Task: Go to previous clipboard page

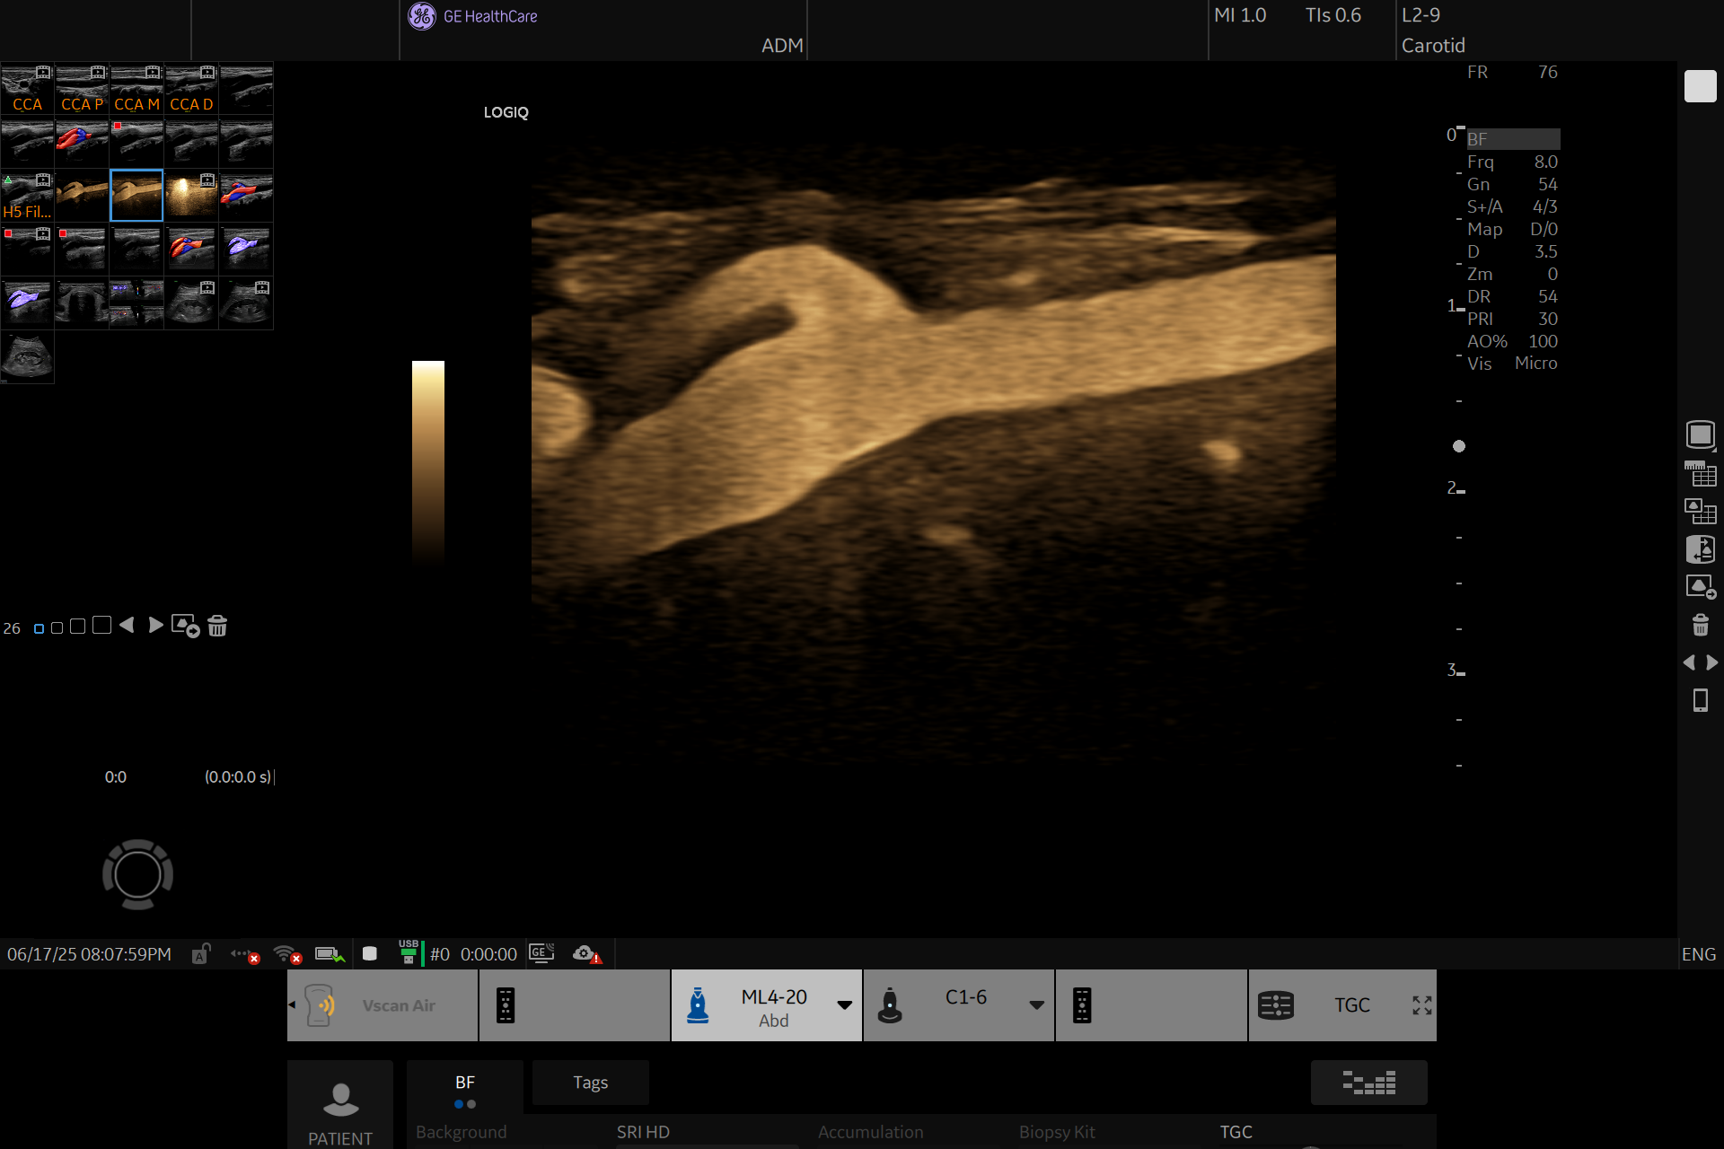Action: point(127,625)
